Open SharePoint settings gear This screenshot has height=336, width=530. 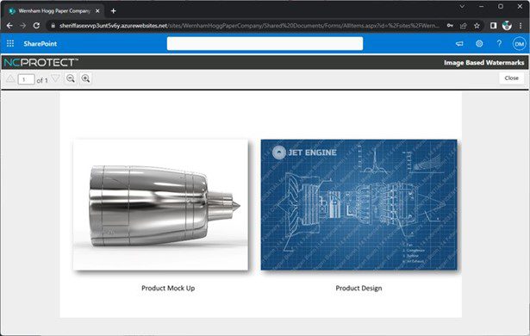pyautogui.click(x=479, y=44)
